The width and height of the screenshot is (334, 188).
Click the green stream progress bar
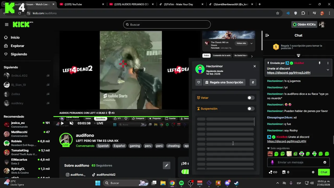[121, 116]
